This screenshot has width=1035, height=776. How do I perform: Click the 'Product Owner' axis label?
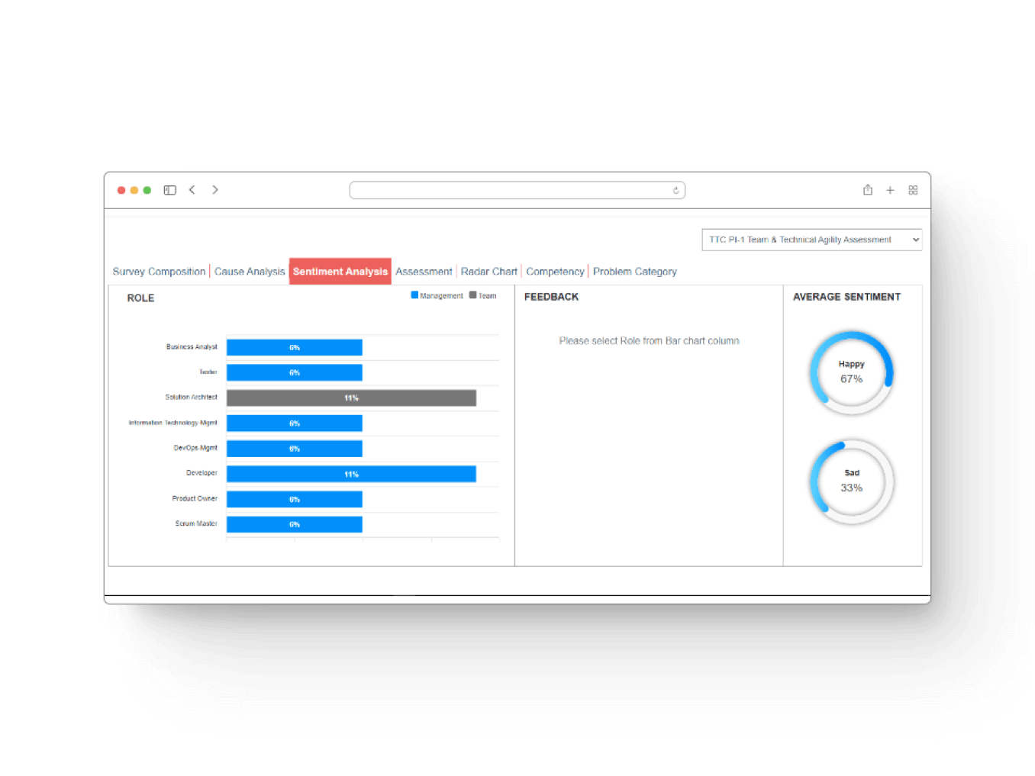click(x=195, y=499)
